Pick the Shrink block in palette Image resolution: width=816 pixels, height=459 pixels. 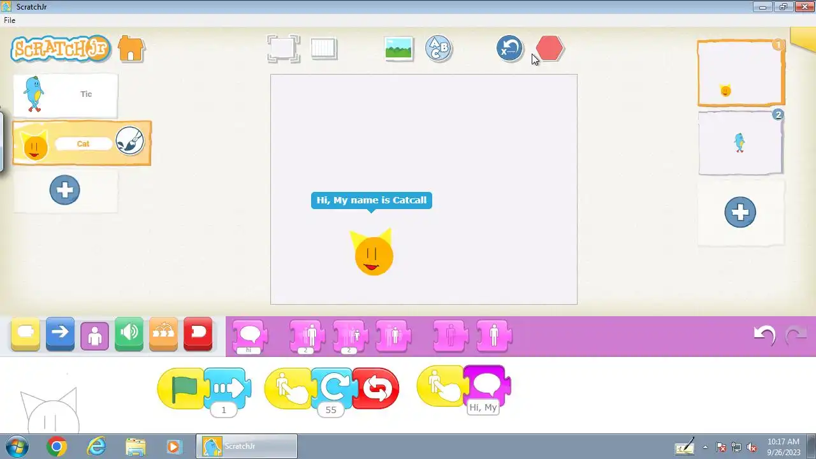coord(351,336)
